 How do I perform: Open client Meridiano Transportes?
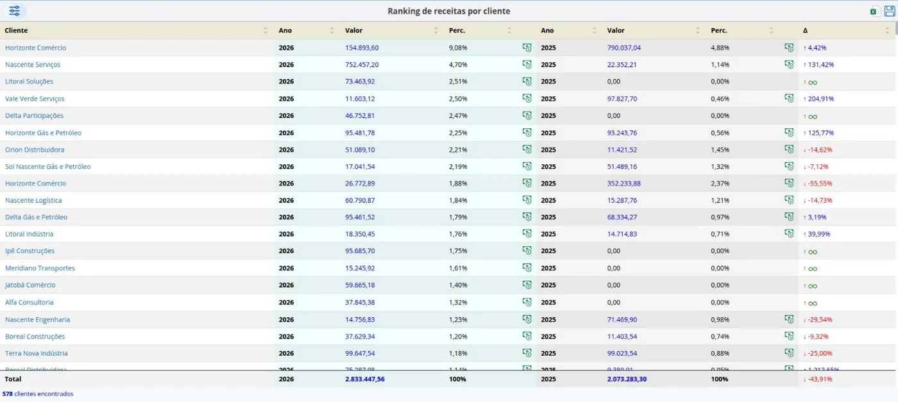pos(40,268)
